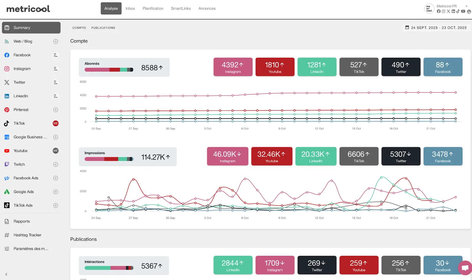Viewport: 472px width, 280px height.
Task: Open the Hashtag Tracker hash icon
Action: 7,235
